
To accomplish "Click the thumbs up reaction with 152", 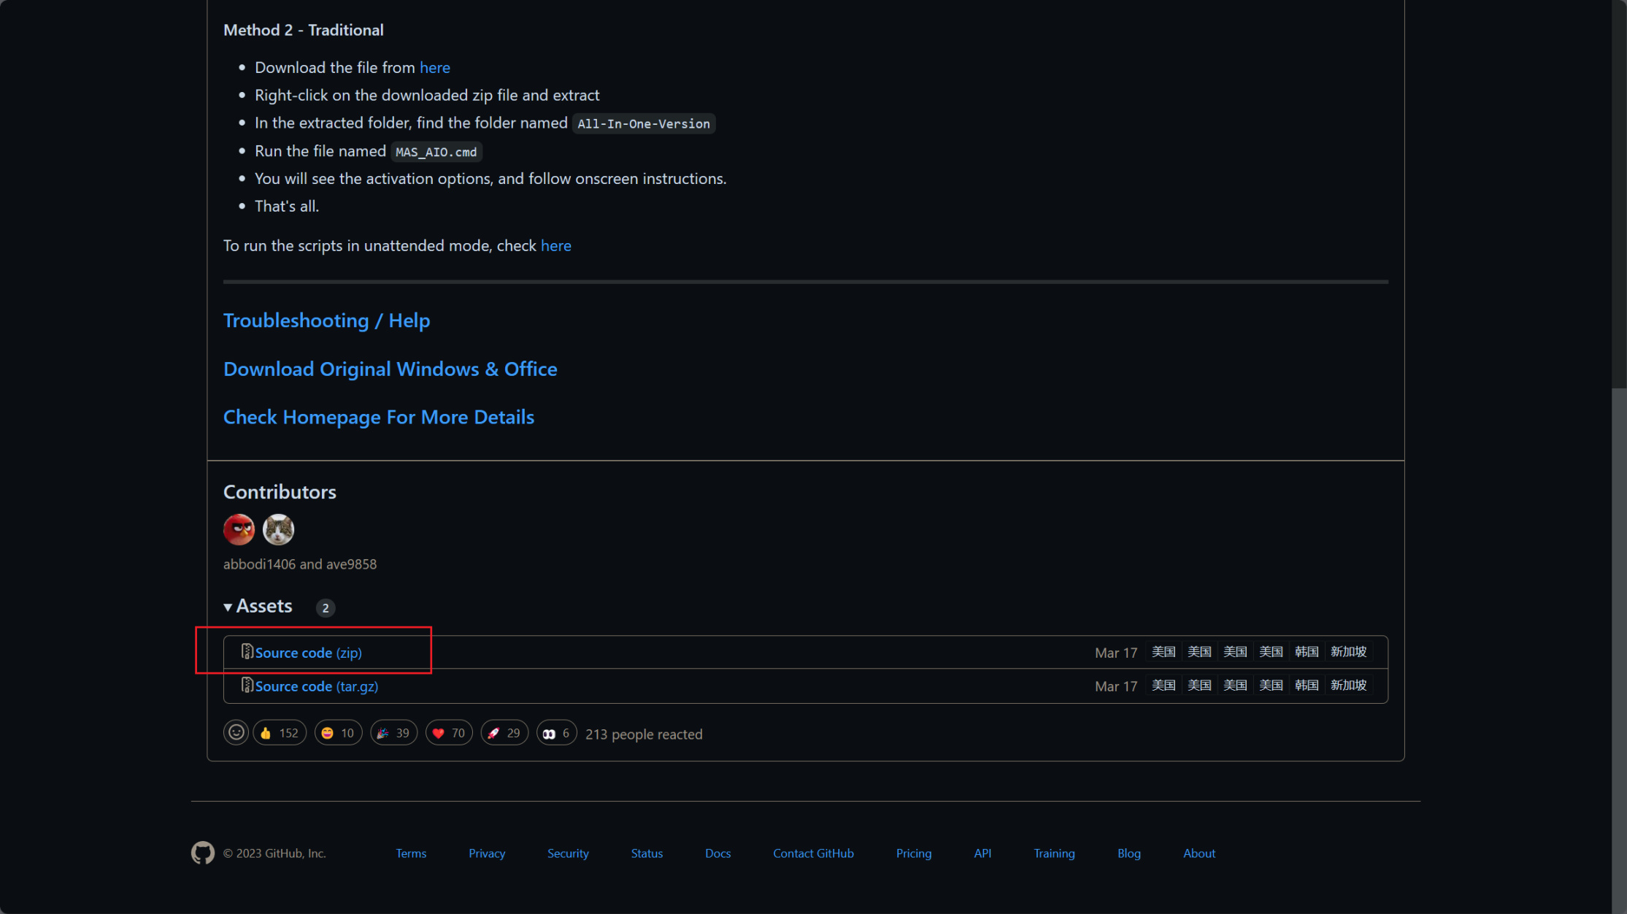I will [280, 733].
